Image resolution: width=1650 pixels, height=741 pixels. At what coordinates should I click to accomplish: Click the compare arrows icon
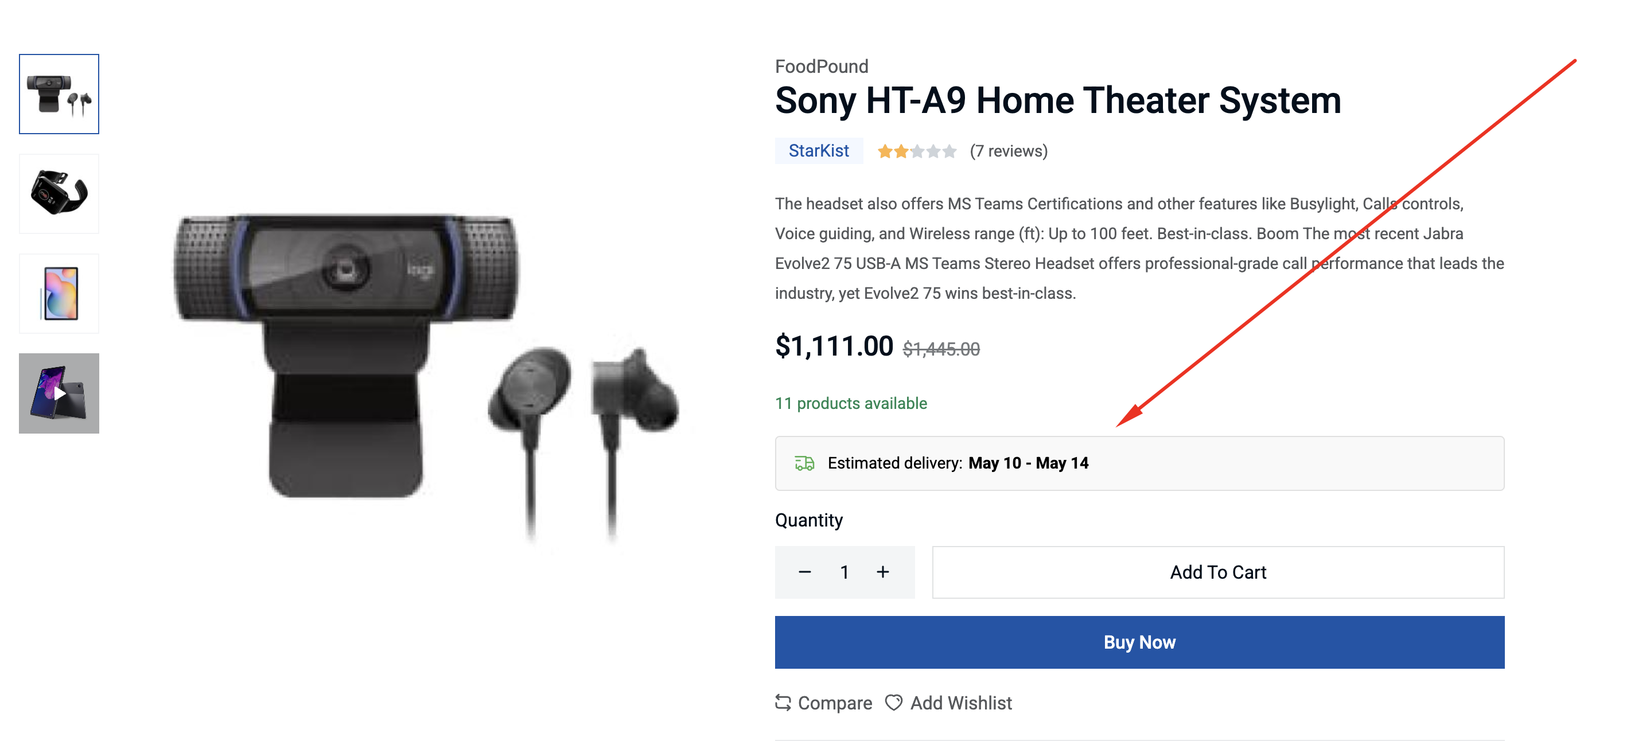tap(783, 703)
